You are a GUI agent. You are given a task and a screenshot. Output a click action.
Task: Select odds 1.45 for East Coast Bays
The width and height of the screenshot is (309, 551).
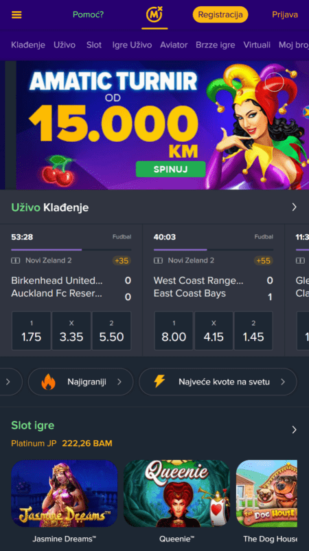(x=253, y=331)
